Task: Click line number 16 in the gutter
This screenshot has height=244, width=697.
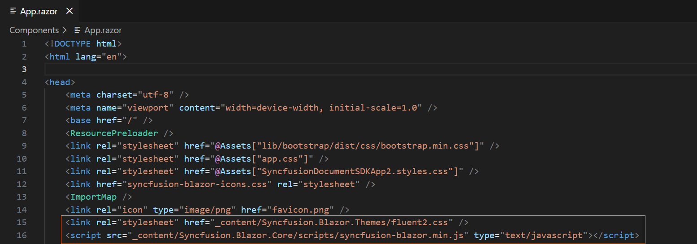Action: point(22,235)
